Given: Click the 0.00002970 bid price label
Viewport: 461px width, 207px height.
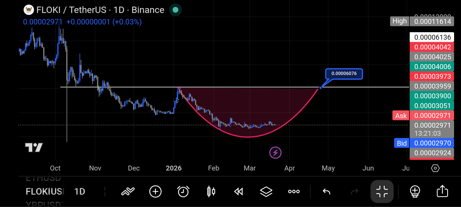Looking at the screenshot, I should click(x=432, y=143).
